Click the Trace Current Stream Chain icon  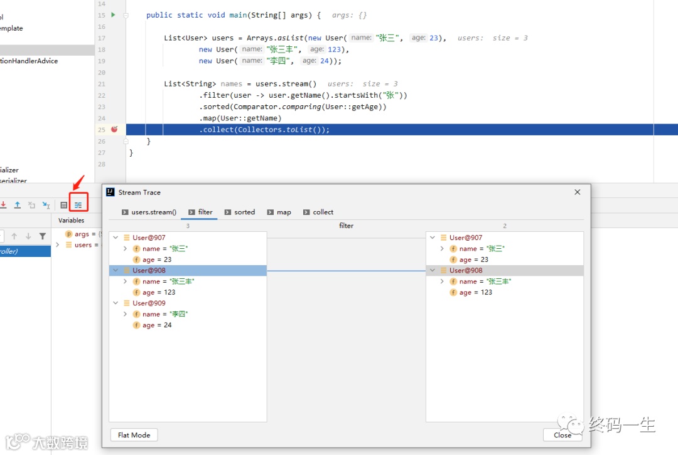coord(78,205)
